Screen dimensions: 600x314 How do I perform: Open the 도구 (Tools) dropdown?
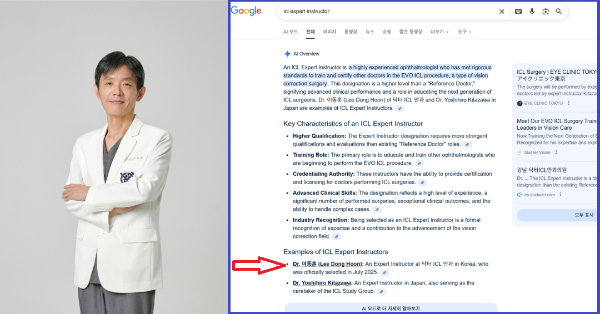[464, 32]
